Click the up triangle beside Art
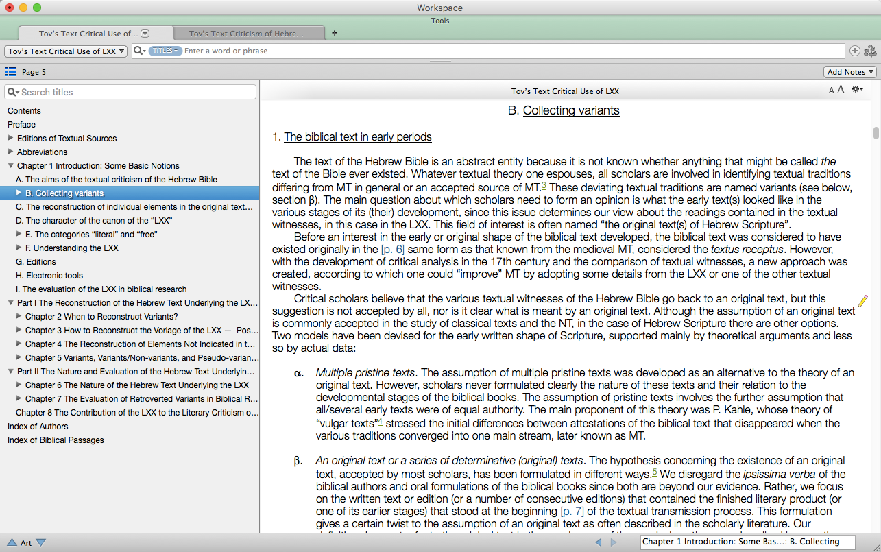This screenshot has height=552, width=881. coord(12,542)
